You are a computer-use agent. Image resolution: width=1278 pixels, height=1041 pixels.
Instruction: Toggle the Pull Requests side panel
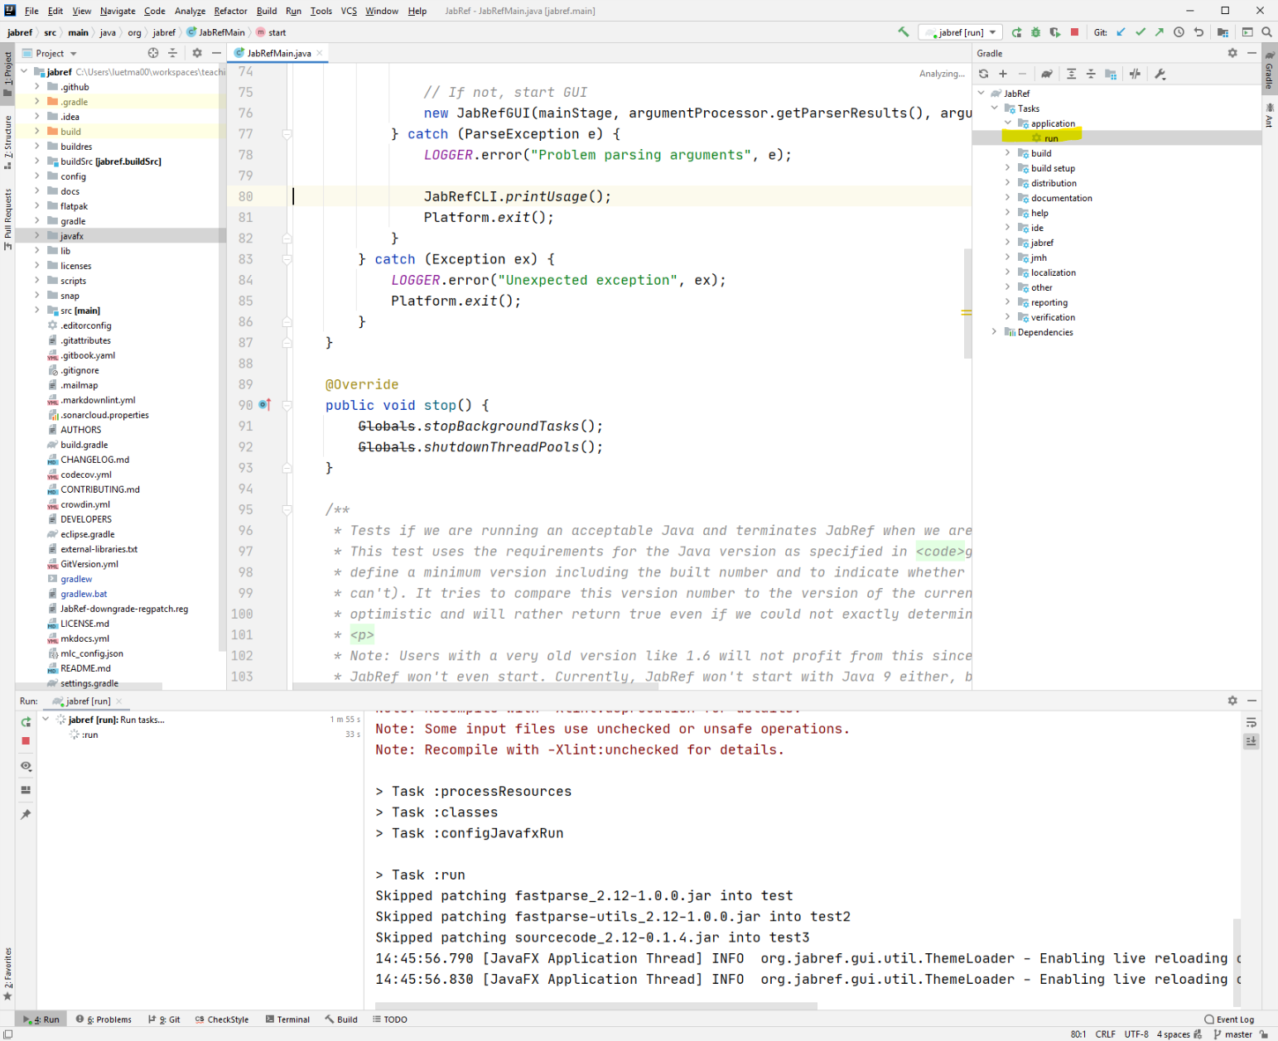pyautogui.click(x=7, y=219)
